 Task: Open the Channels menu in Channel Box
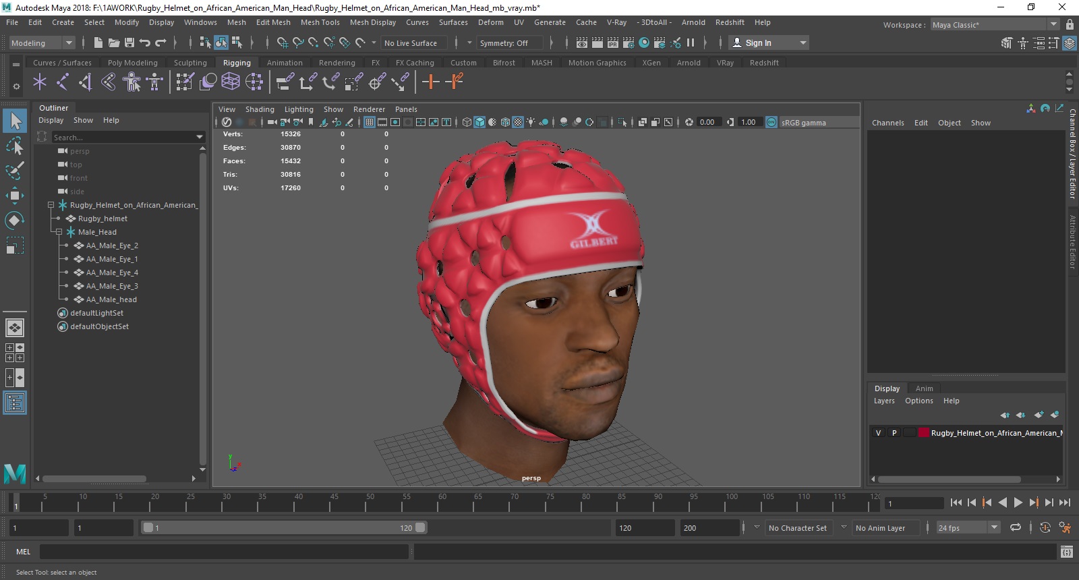tap(887, 123)
